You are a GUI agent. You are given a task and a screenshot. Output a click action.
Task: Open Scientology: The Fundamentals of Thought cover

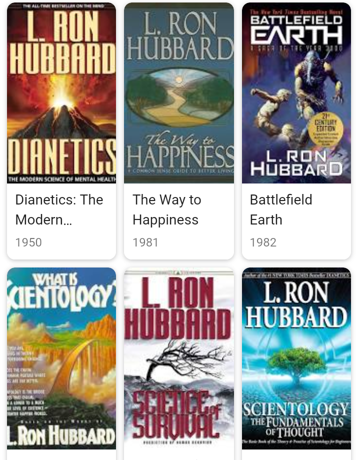click(296, 358)
